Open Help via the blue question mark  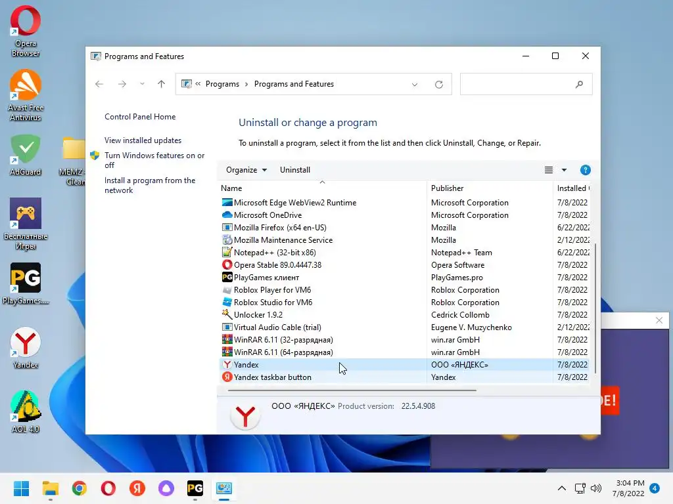(x=585, y=170)
